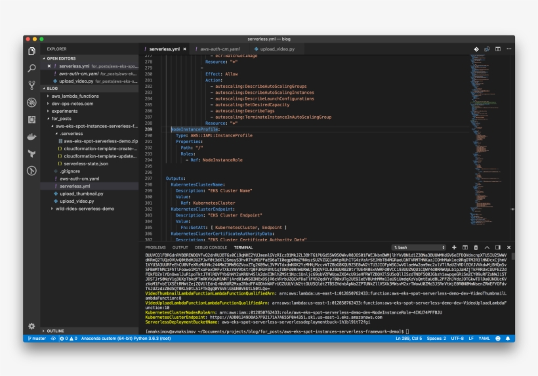The width and height of the screenshot is (538, 376).
Task: Open the editor More Actions menu
Action: (x=509, y=49)
